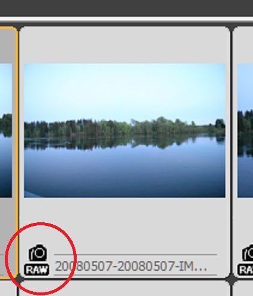
Task: Click the RAW camera icon on center thumbnail
Action: (37, 260)
